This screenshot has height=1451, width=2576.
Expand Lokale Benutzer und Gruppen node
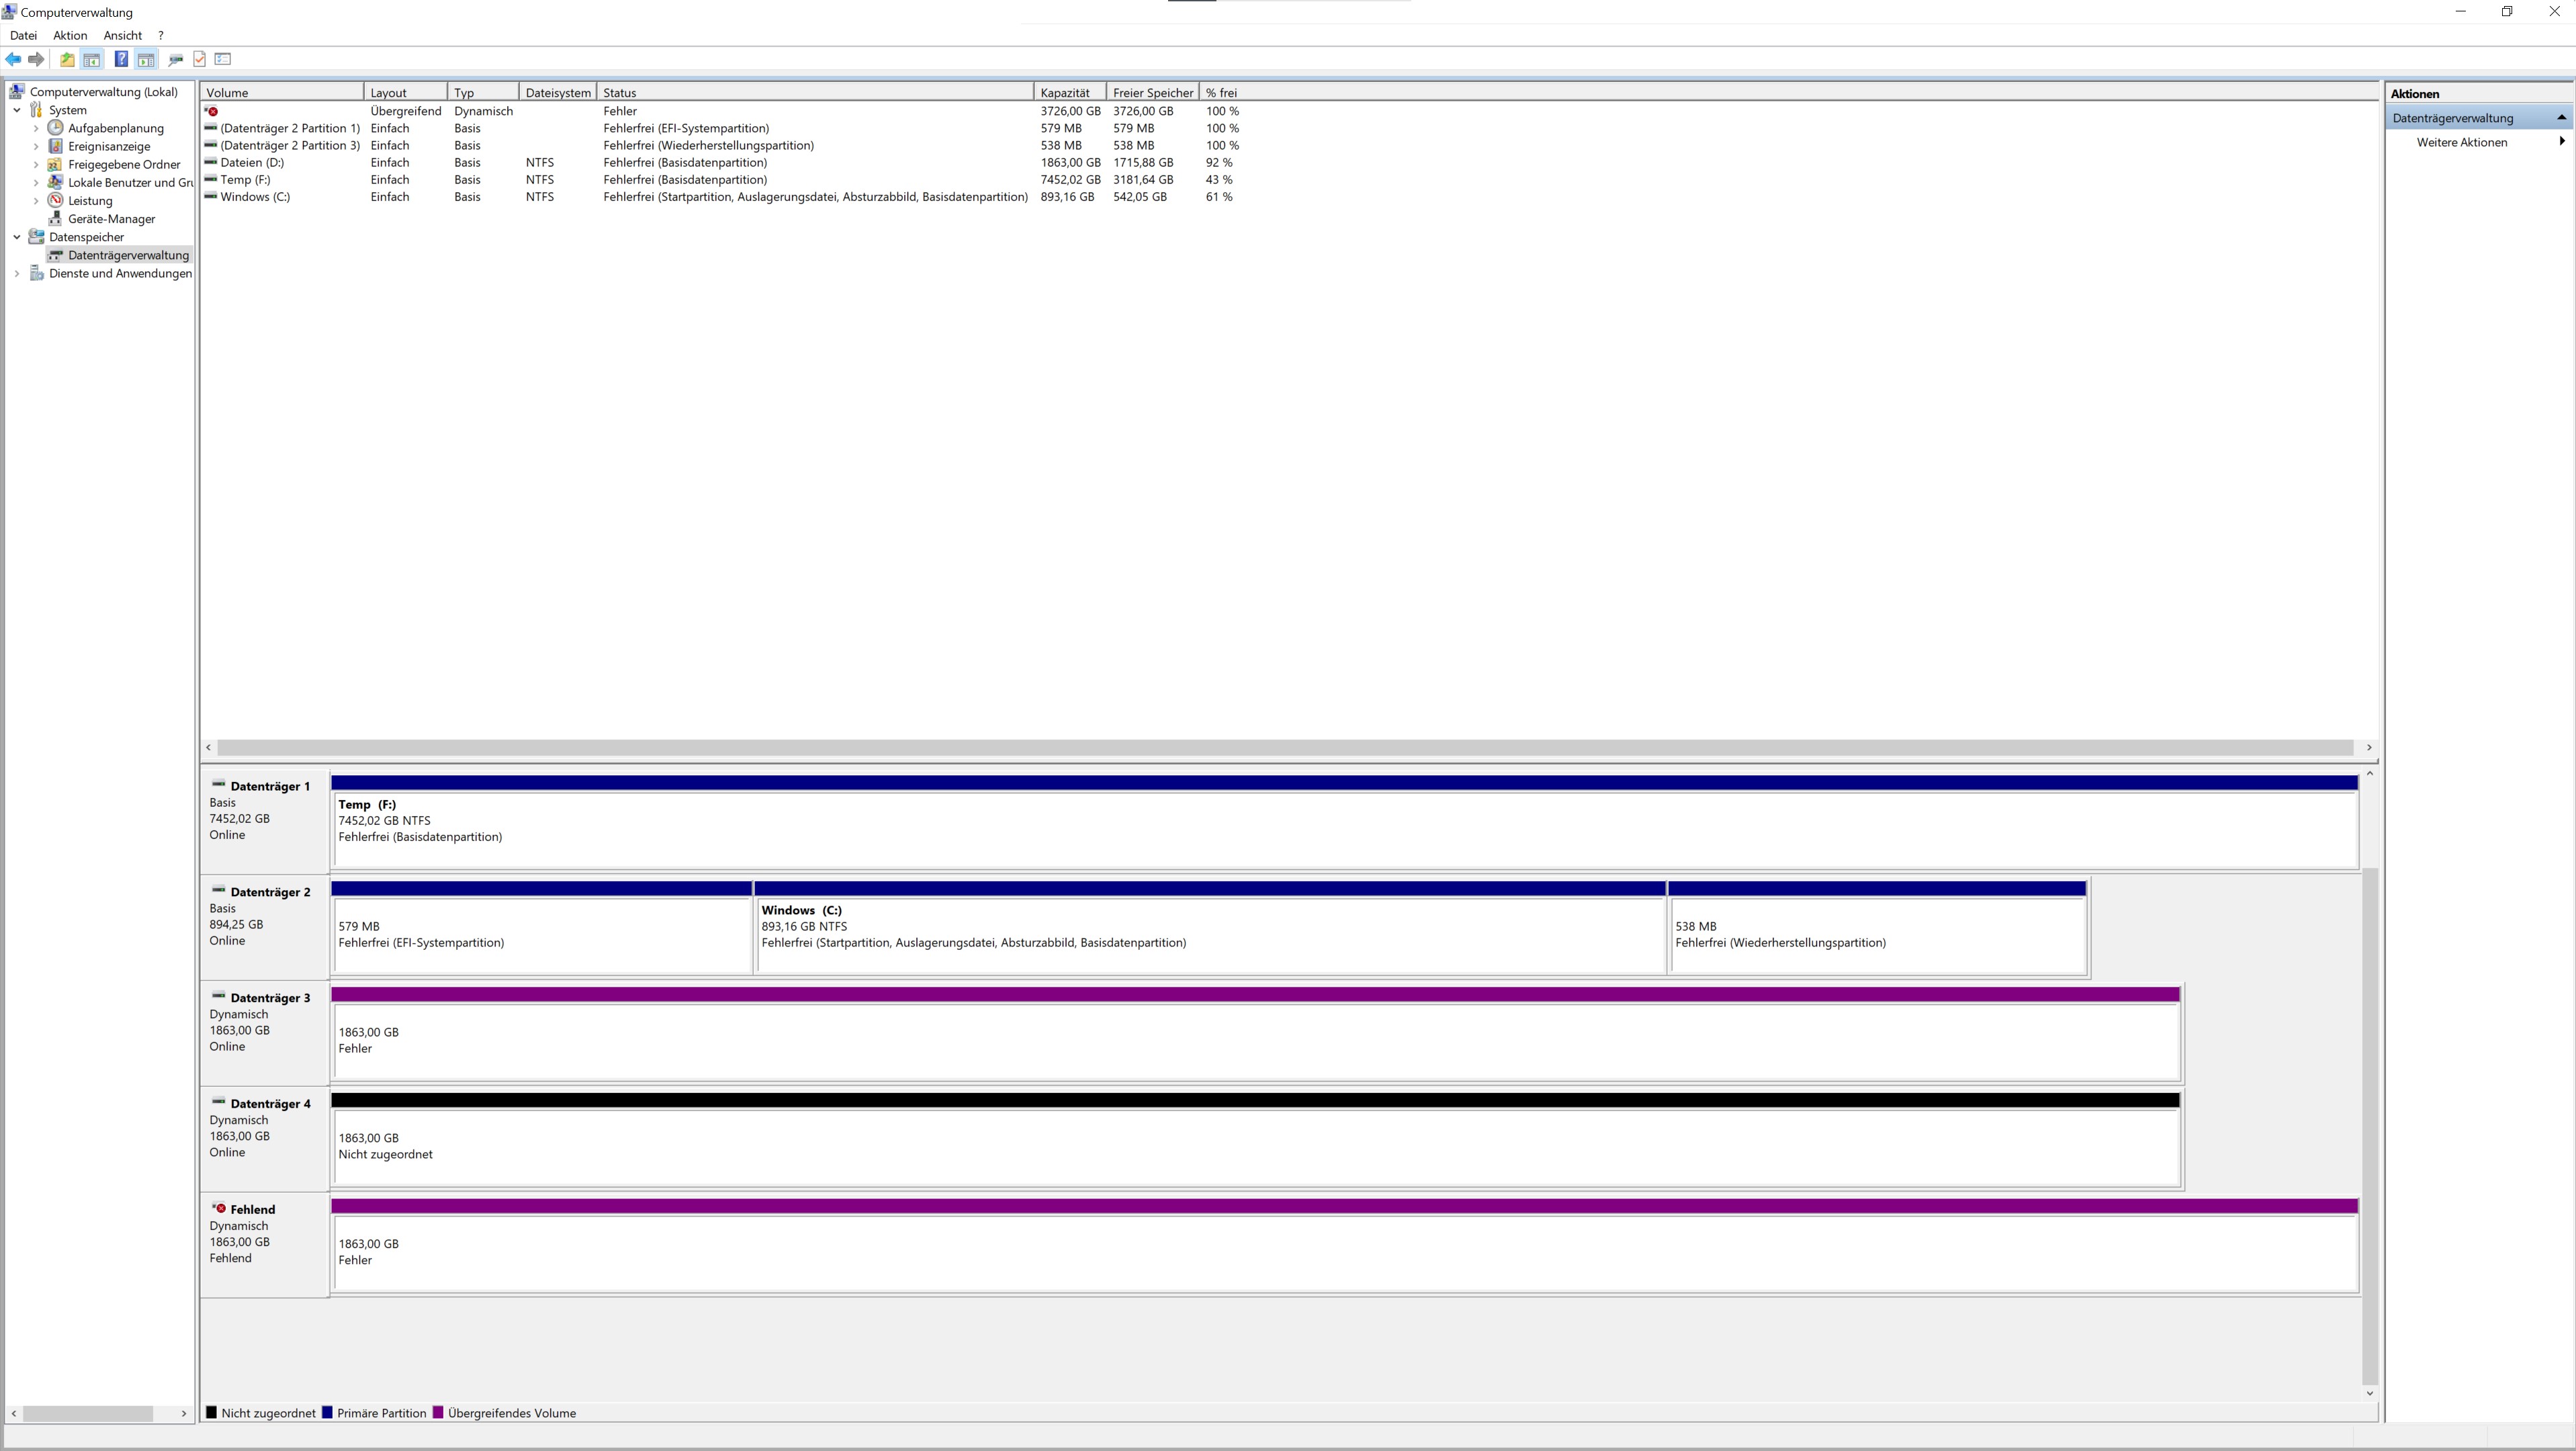36,182
